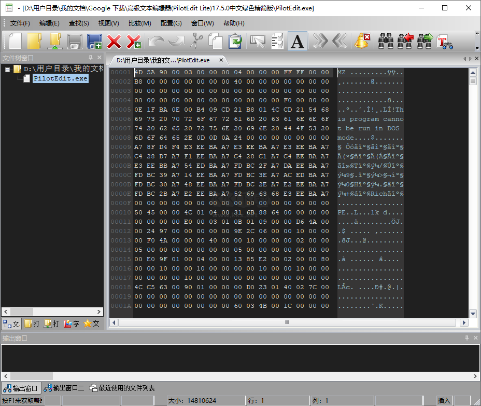Click the hex editor horizontal scroll left arrow
Image resolution: width=481 pixels, height=406 pixels.
(114, 322)
